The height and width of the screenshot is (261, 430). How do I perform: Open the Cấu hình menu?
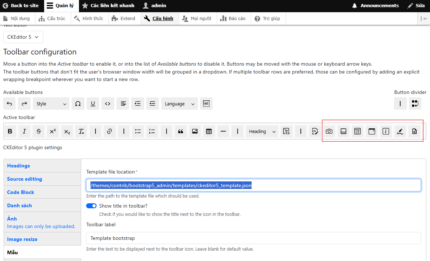point(160,19)
